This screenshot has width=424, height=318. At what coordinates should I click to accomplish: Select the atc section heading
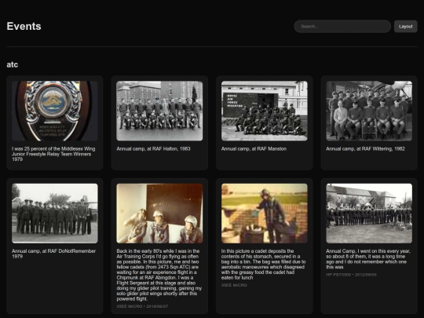coord(12,64)
